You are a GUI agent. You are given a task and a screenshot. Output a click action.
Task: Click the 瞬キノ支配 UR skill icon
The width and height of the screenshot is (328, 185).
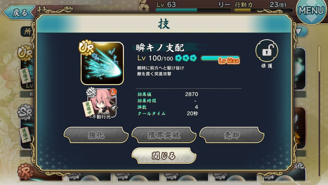(102, 63)
